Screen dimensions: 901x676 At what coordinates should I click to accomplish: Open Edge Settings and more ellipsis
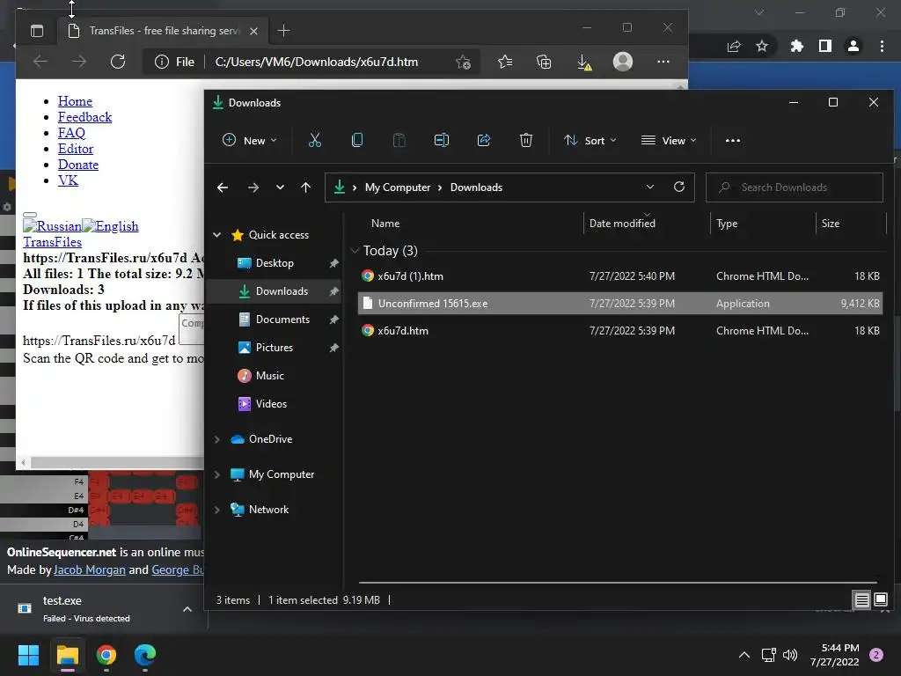tap(663, 62)
